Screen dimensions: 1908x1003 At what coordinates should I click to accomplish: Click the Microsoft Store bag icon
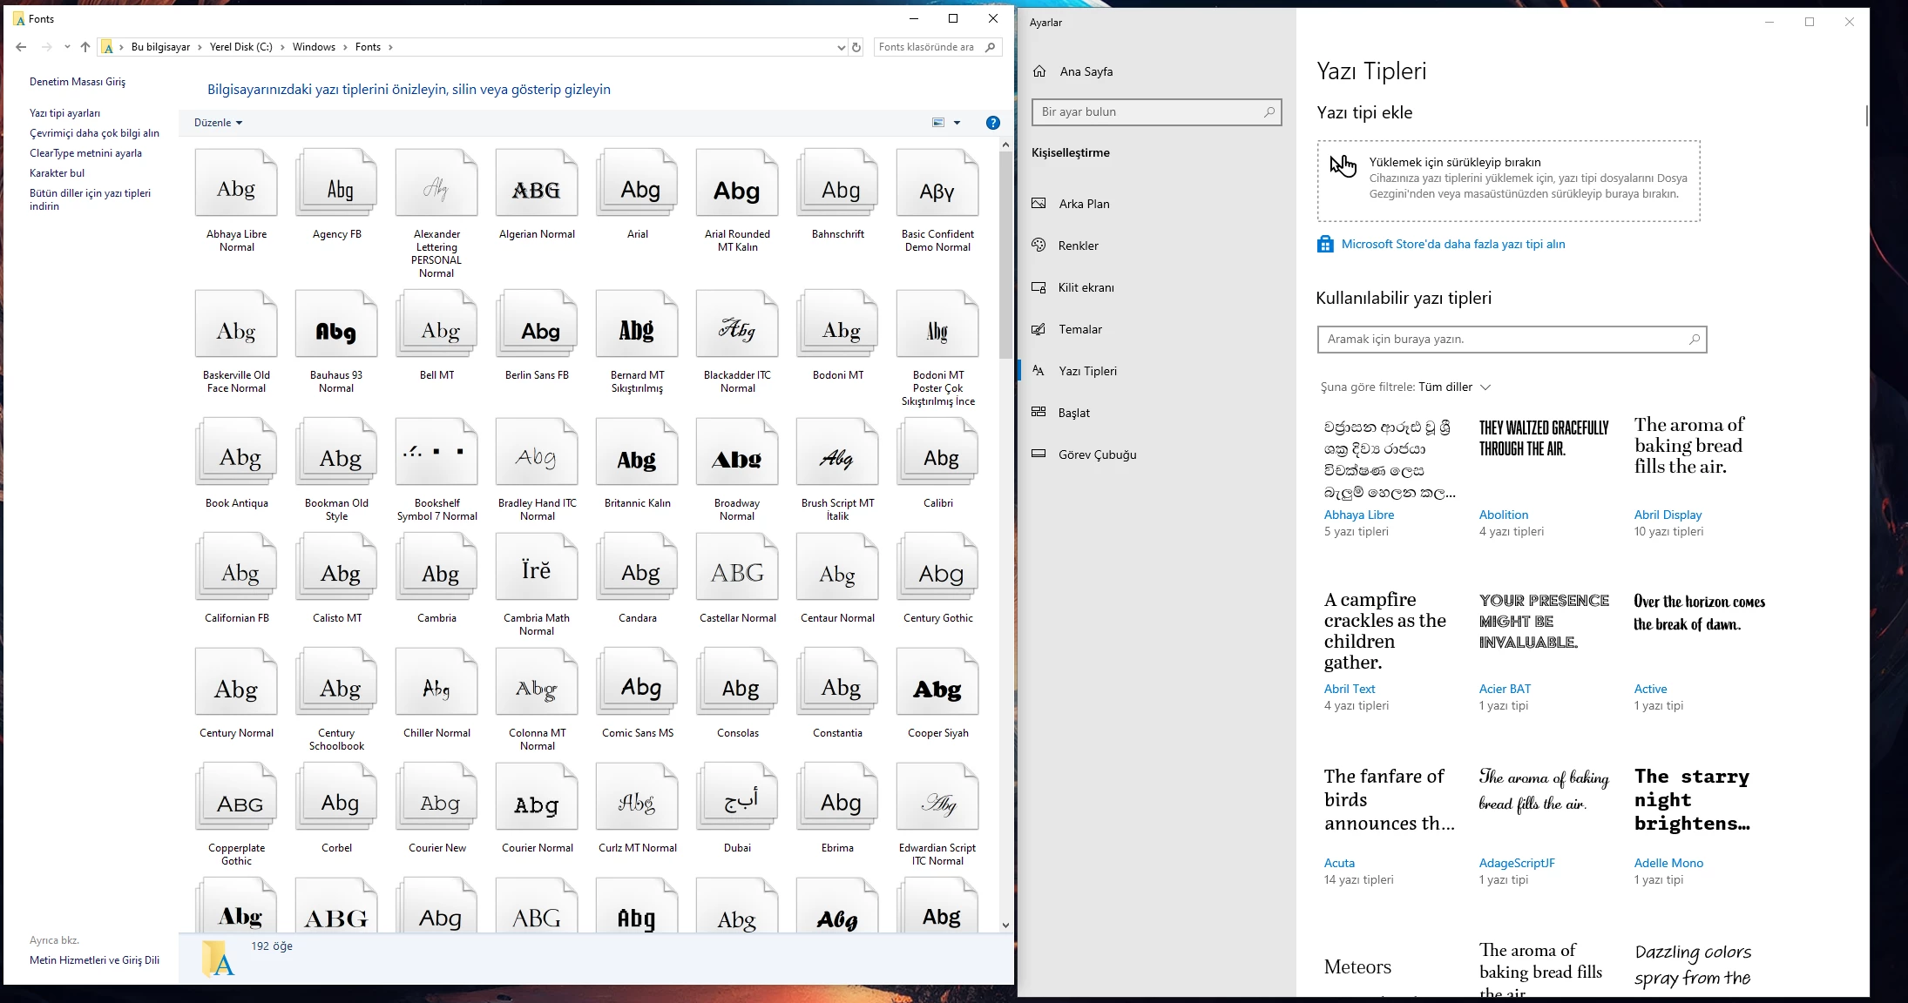coord(1325,244)
